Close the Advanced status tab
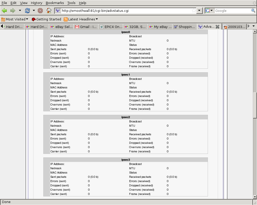The height and width of the screenshot is (205, 257). coord(217,27)
